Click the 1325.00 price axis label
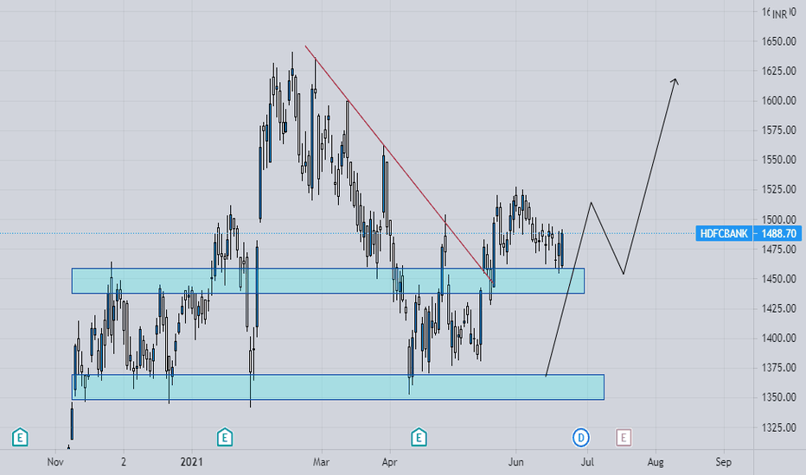 coord(778,427)
